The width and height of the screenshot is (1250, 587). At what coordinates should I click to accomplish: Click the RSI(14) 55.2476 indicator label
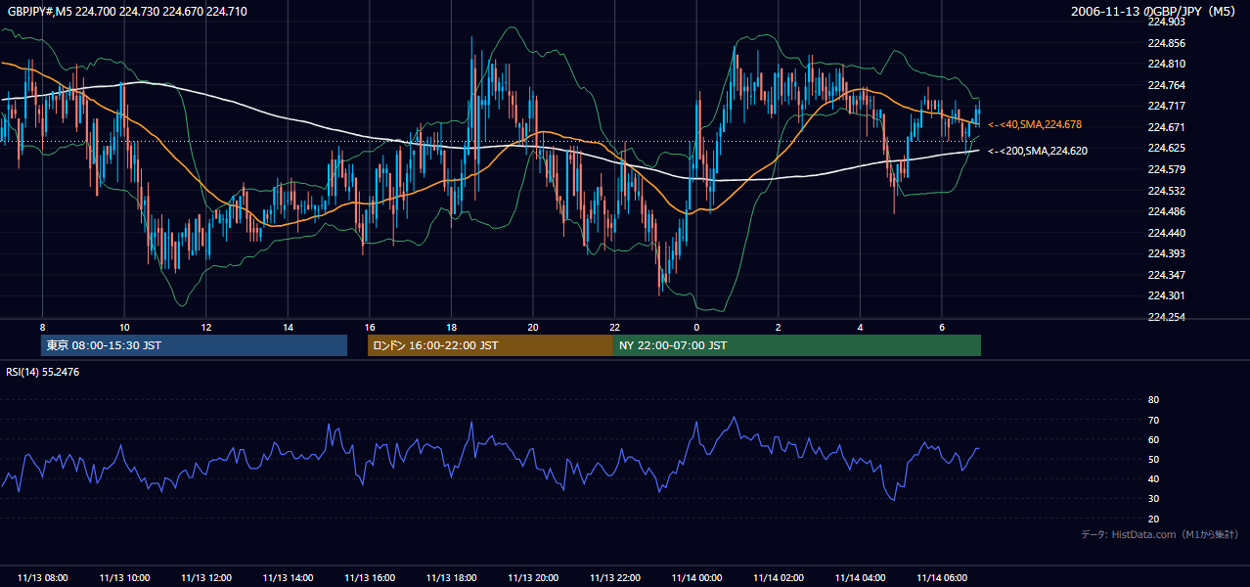pos(43,372)
